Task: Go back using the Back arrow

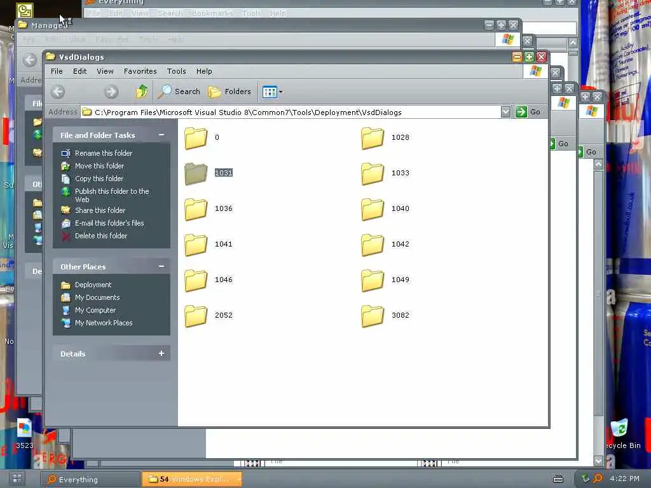Action: click(58, 91)
